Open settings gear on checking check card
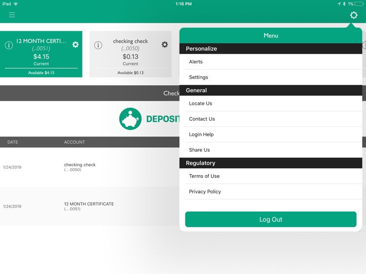The height and width of the screenshot is (274, 366). pyautogui.click(x=164, y=44)
